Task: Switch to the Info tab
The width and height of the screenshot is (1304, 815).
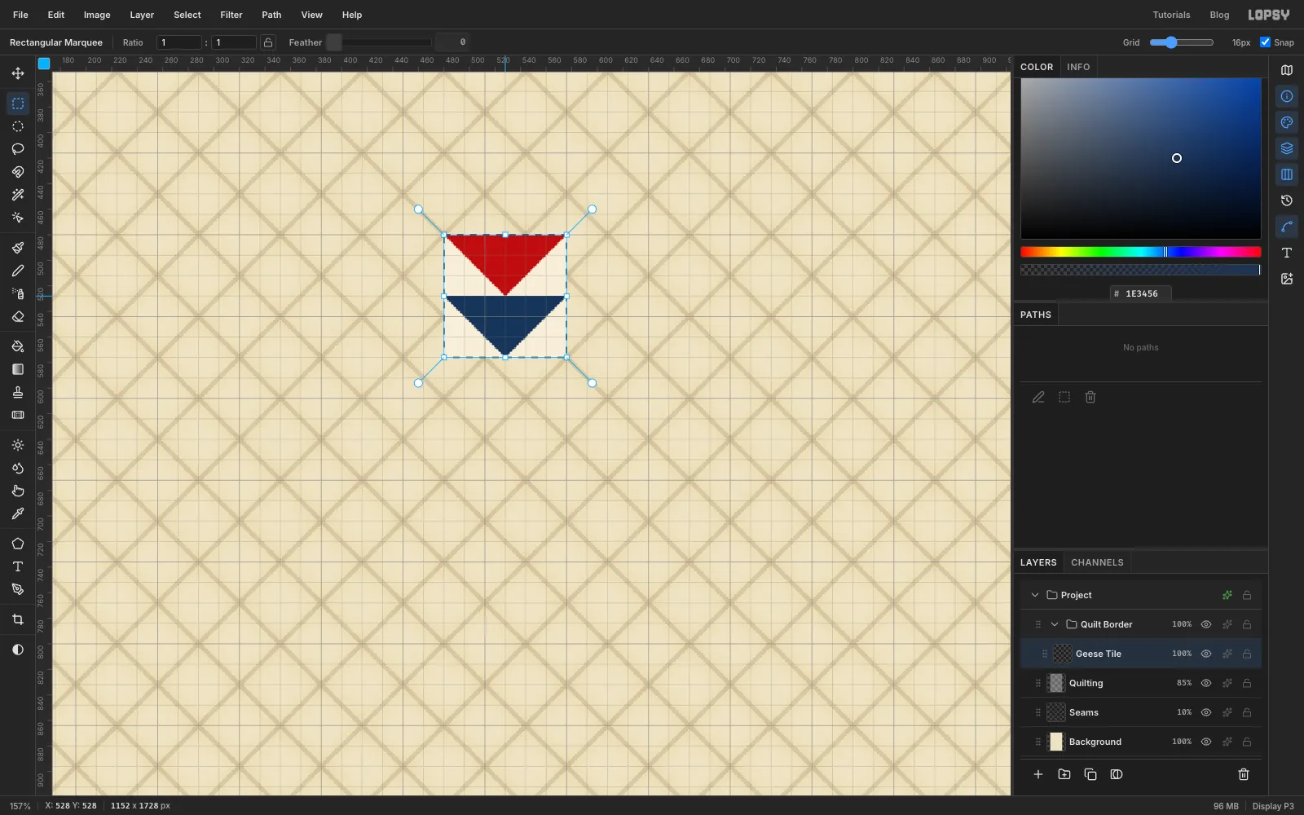Action: point(1078,67)
